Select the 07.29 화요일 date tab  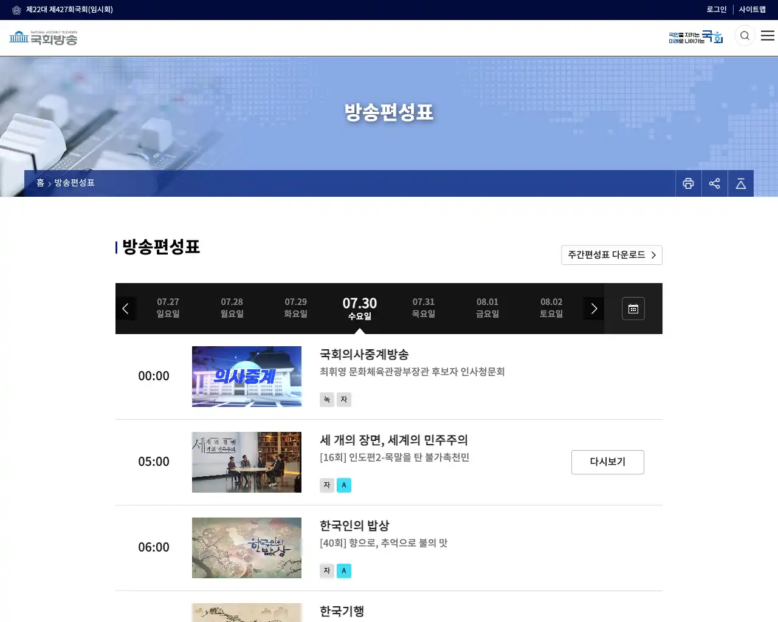(296, 308)
